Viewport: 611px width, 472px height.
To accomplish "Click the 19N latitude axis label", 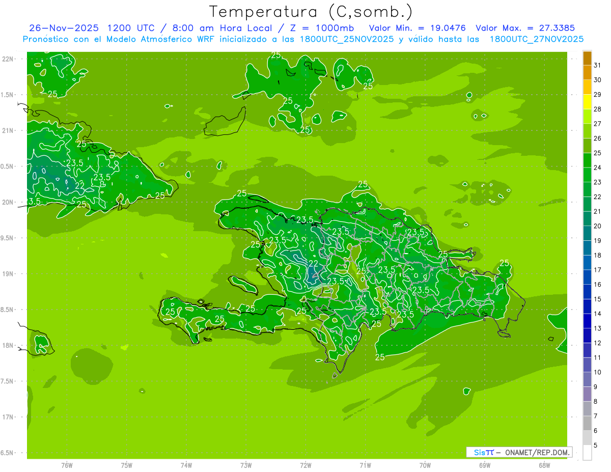I will [8, 273].
